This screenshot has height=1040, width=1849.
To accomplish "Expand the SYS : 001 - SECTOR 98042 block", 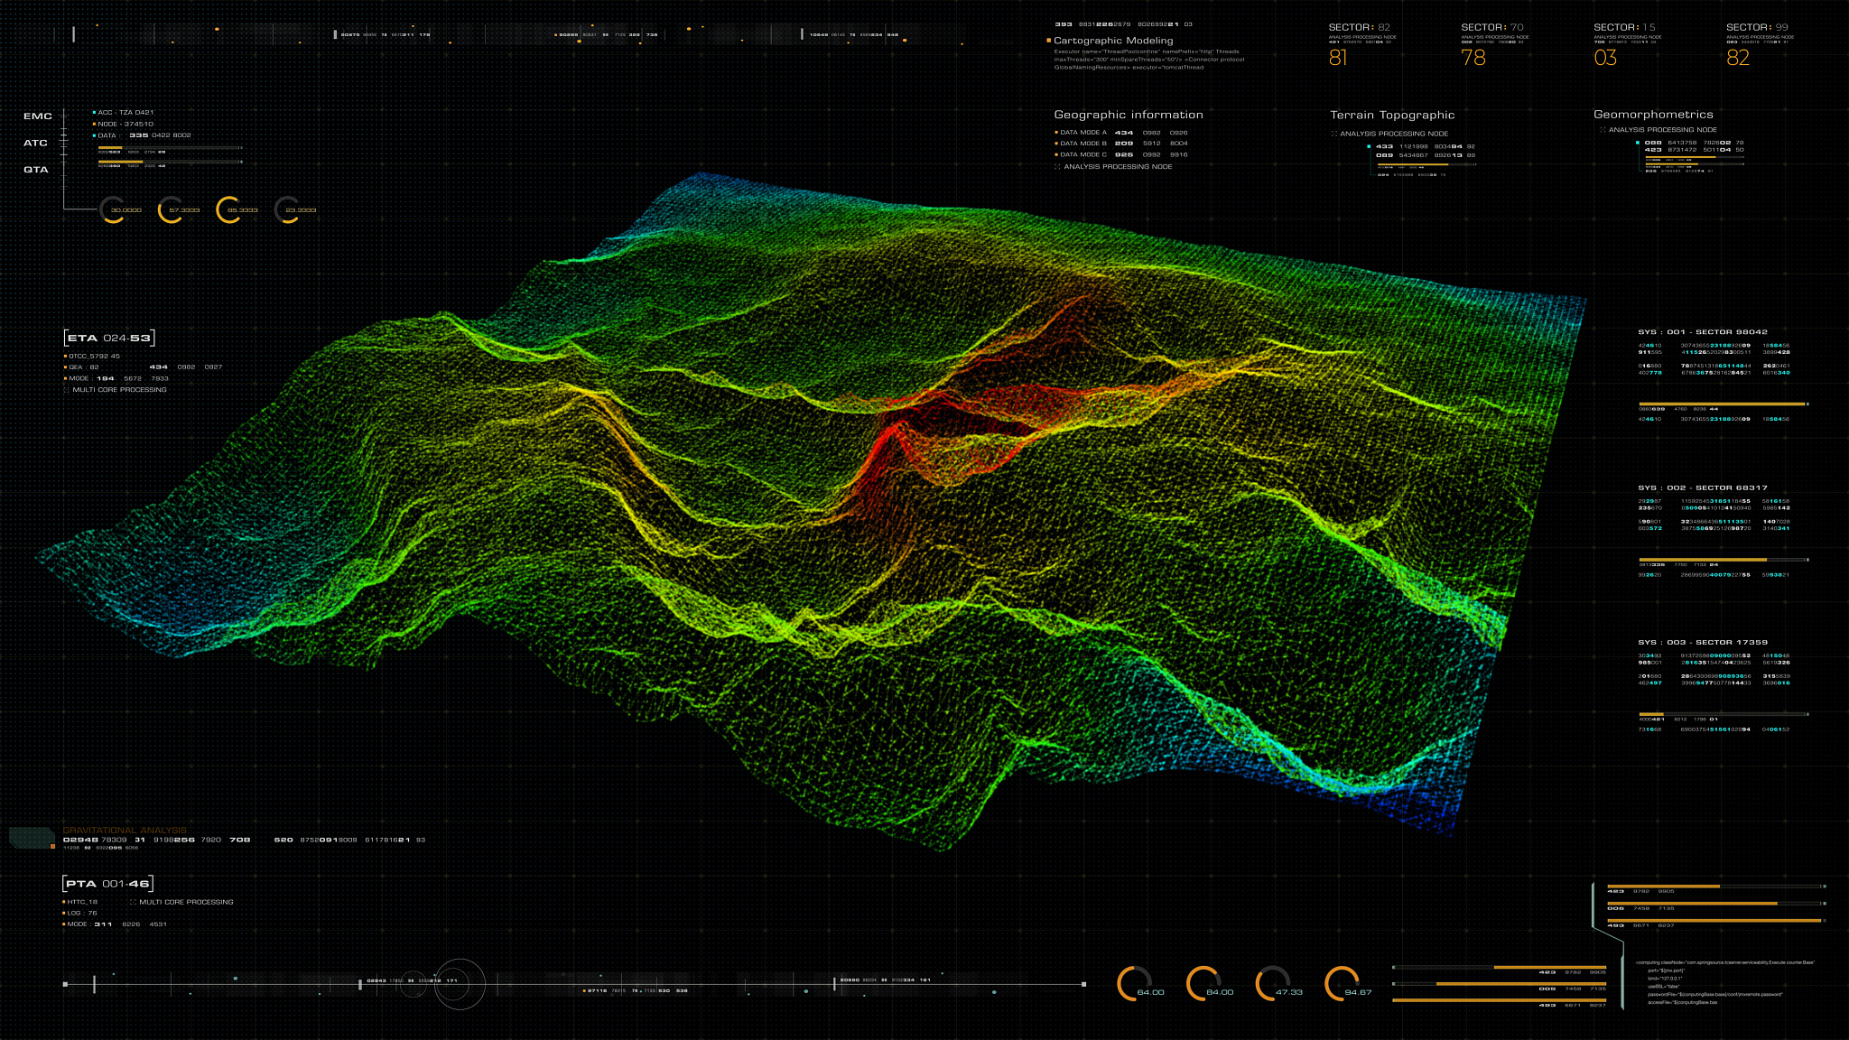I will [x=1703, y=332].
